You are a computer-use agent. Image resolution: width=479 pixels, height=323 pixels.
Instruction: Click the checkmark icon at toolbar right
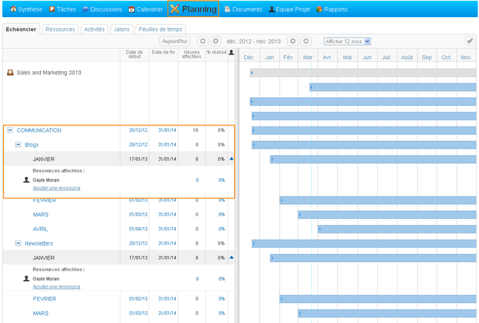[469, 41]
